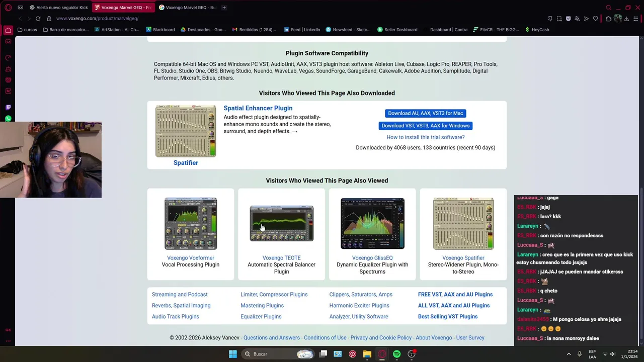Screen dimensions: 644x362
Task: Open the Seller Dashboard bookmark
Action: pos(397,30)
